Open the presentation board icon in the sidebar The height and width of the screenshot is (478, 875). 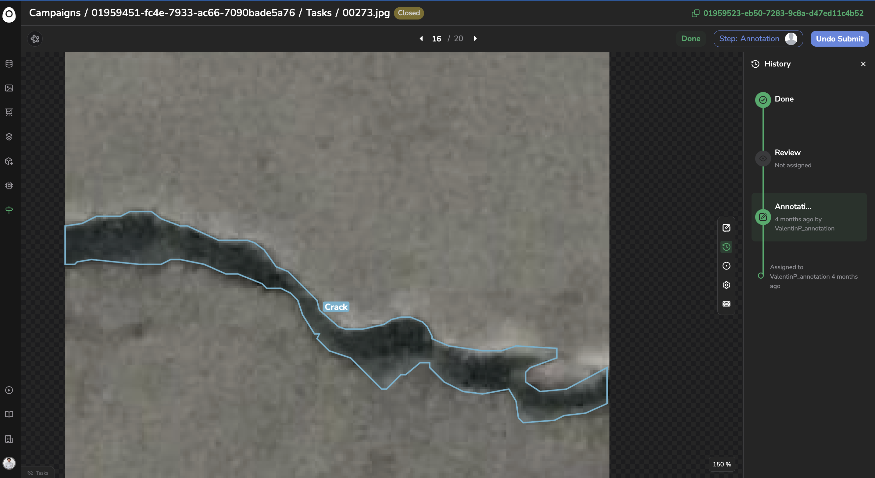(x=9, y=112)
